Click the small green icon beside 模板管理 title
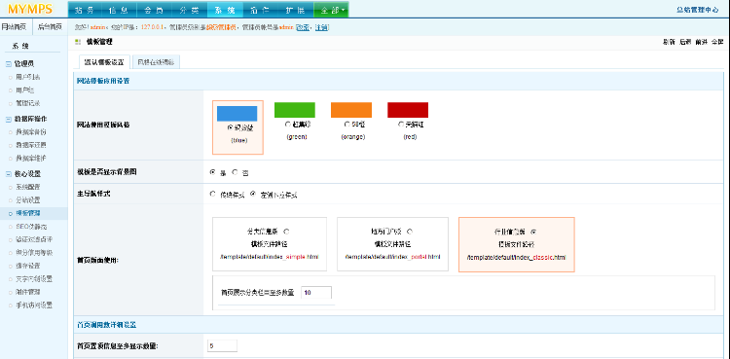Viewport: 730px width, 359px height. tap(78, 42)
